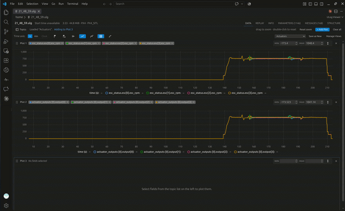Toggle the primary side bar layout icon
Image resolution: width=345 pixels, height=211 pixels.
point(310,4)
